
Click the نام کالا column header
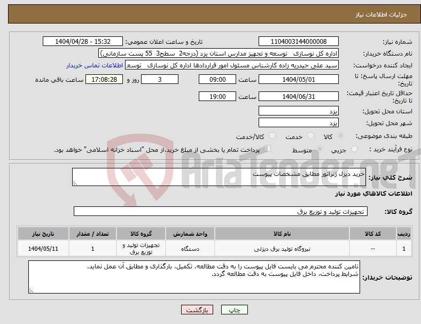282,234
